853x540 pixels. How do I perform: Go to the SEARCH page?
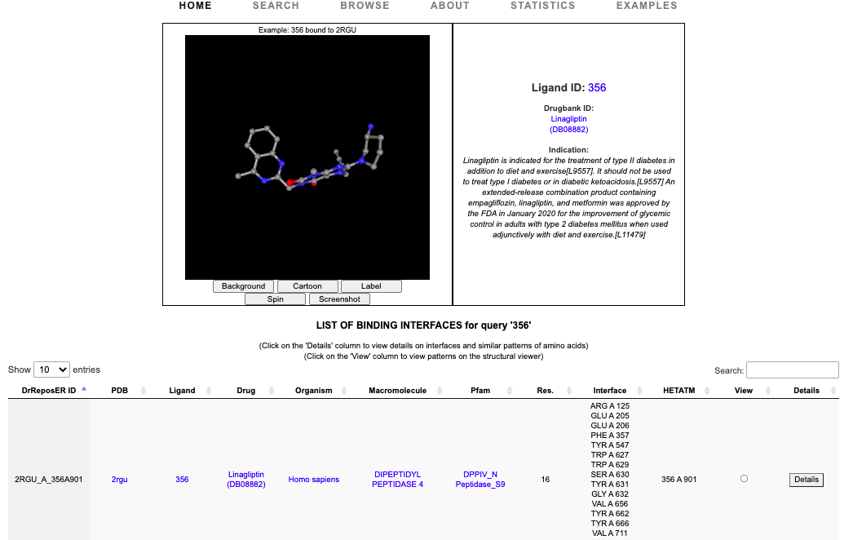point(276,6)
